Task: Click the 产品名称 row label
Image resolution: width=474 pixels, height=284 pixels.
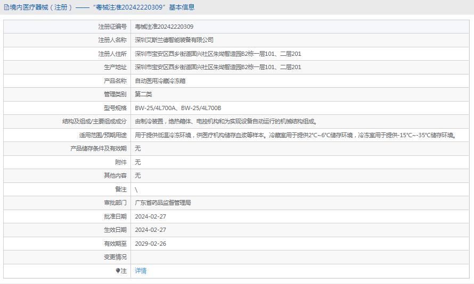Action: point(116,81)
